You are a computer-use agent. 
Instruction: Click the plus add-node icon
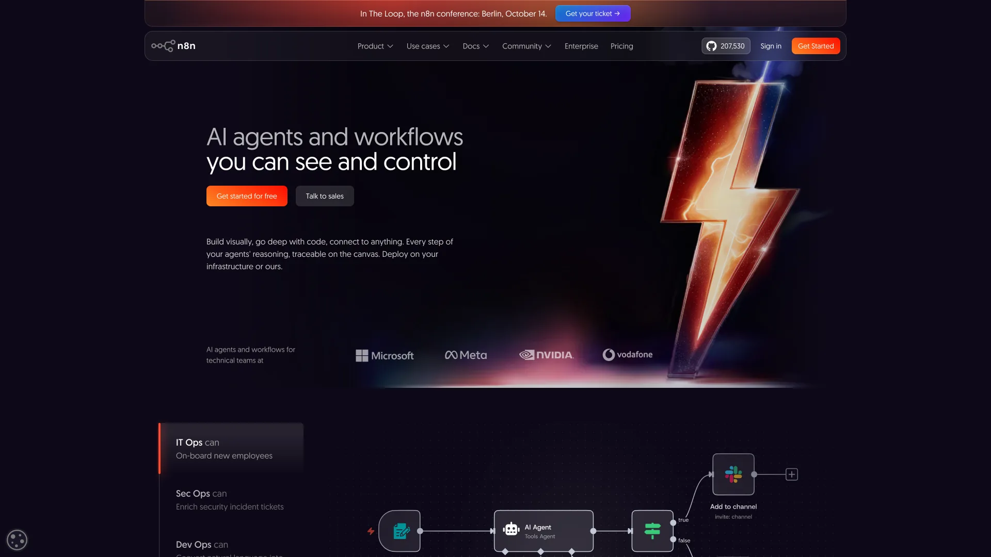pyautogui.click(x=792, y=474)
